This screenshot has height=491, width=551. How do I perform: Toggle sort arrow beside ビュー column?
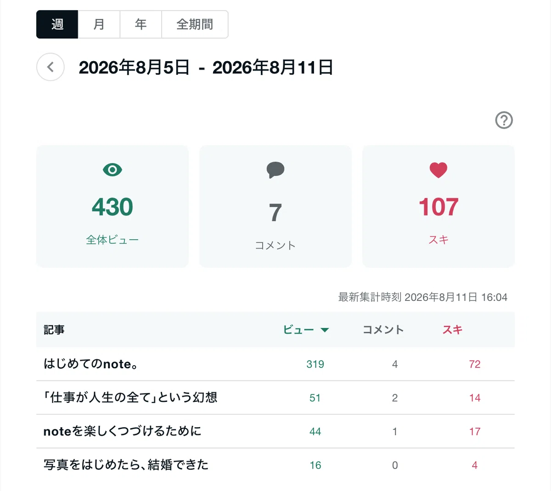tap(325, 330)
